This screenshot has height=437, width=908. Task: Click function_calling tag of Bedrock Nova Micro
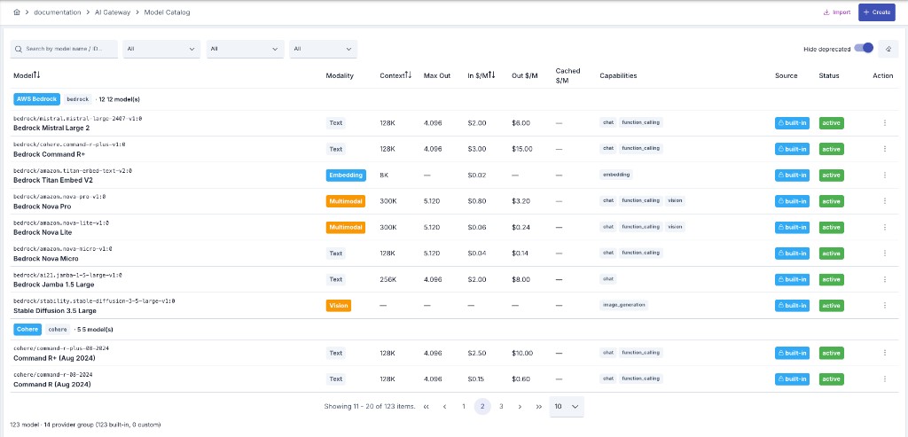click(640, 253)
